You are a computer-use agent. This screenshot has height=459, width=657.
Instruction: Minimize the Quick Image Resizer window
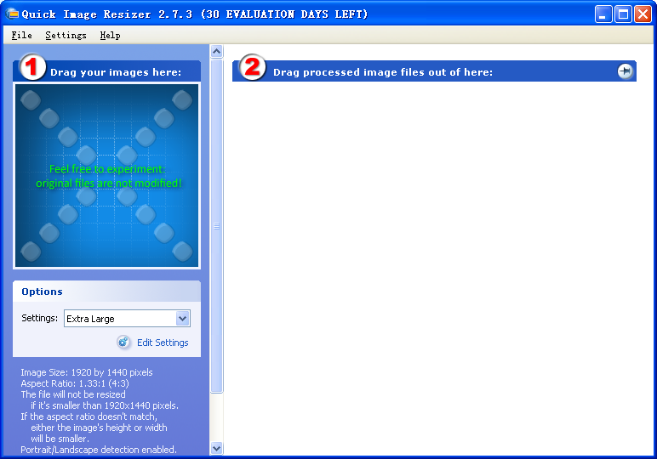(603, 14)
